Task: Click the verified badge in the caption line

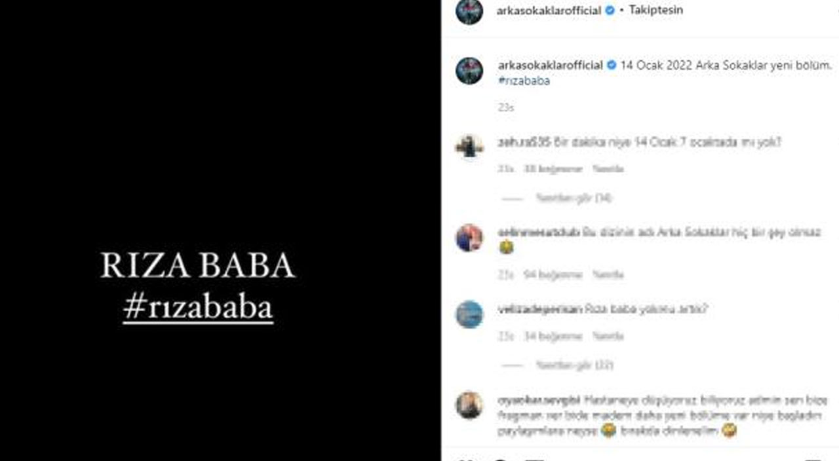Action: (x=611, y=65)
